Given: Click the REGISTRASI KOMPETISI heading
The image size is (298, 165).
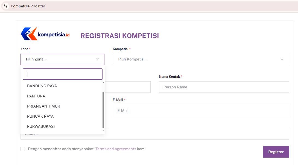Looking at the screenshot, I should (119, 36).
